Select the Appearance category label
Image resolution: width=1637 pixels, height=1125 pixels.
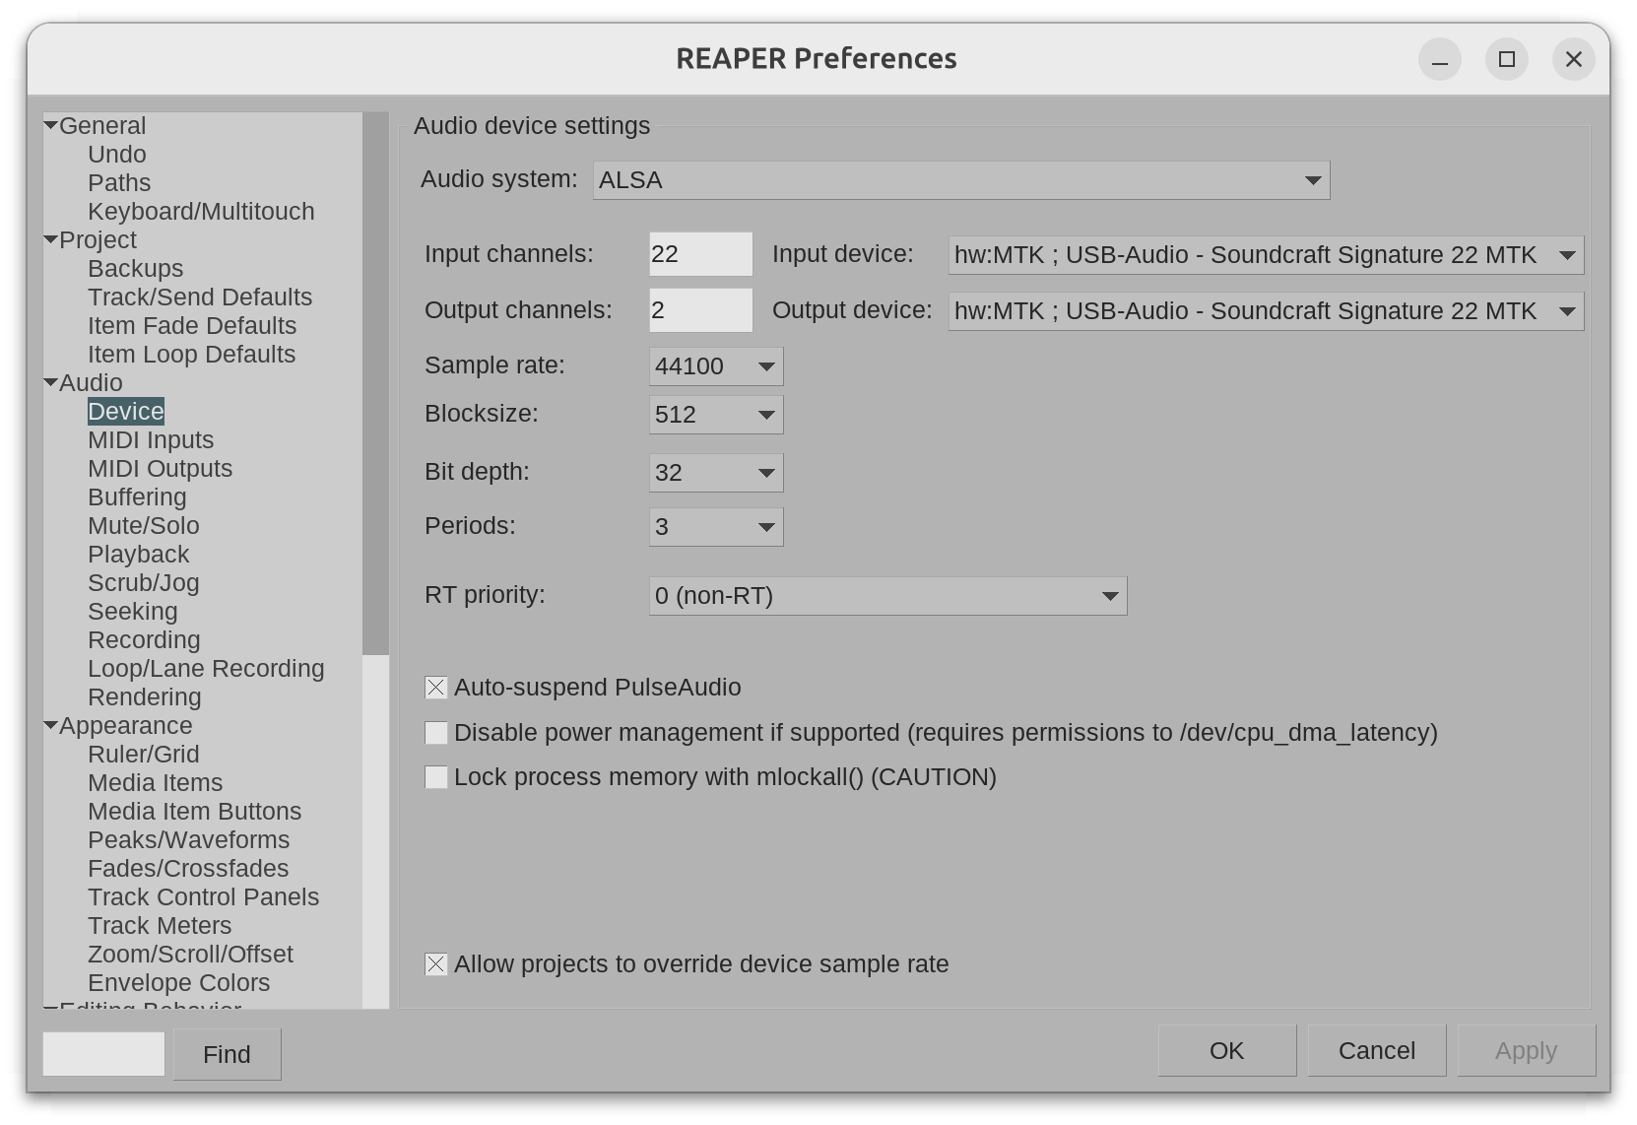tap(126, 726)
